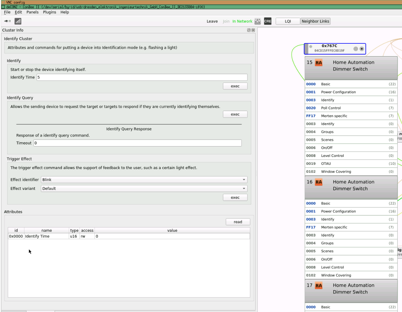The height and width of the screenshot is (312, 402).
Task: Float the Cluster Info panel
Action: (249, 30)
